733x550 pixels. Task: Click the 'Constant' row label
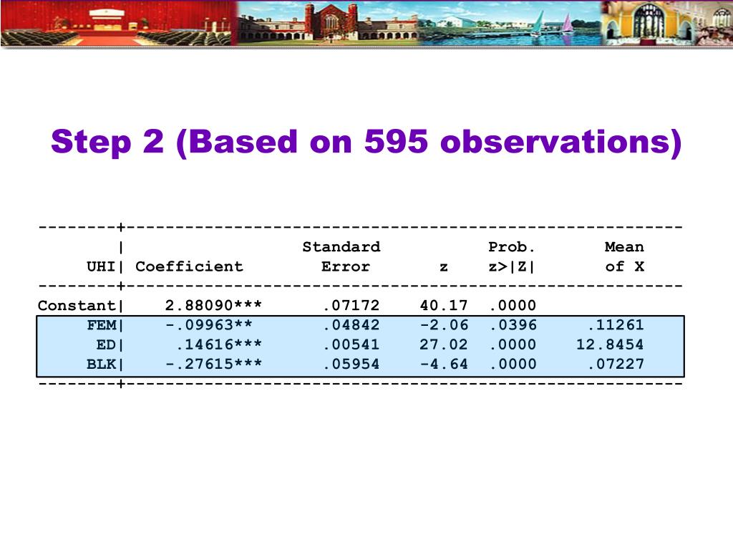pyautogui.click(x=77, y=305)
